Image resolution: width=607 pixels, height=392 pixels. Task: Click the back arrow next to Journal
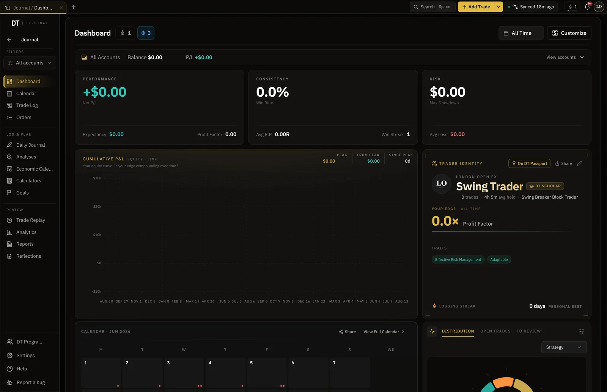click(x=9, y=40)
